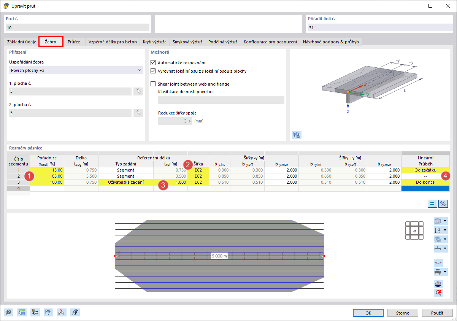Click the -z view orientation grid
Viewport: 457px width, 321px height.
[x=415, y=230]
